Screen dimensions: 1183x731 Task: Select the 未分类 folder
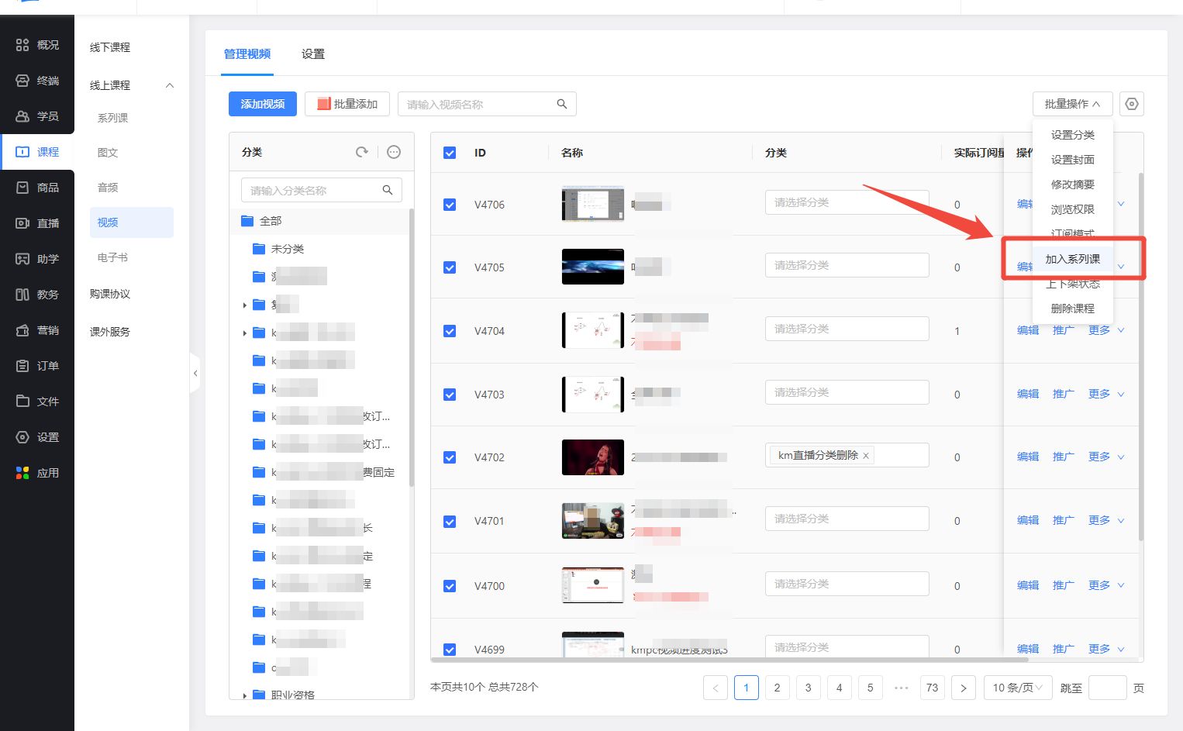pos(287,249)
